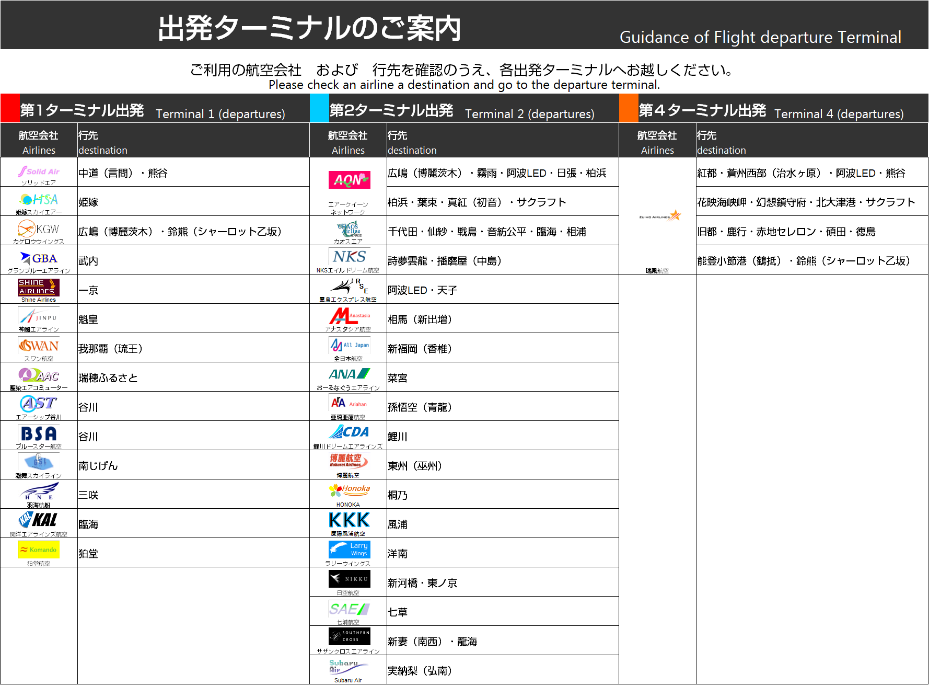
Task: Click the Guidance of Flight departure Terminal title
Action: pyautogui.click(x=760, y=37)
